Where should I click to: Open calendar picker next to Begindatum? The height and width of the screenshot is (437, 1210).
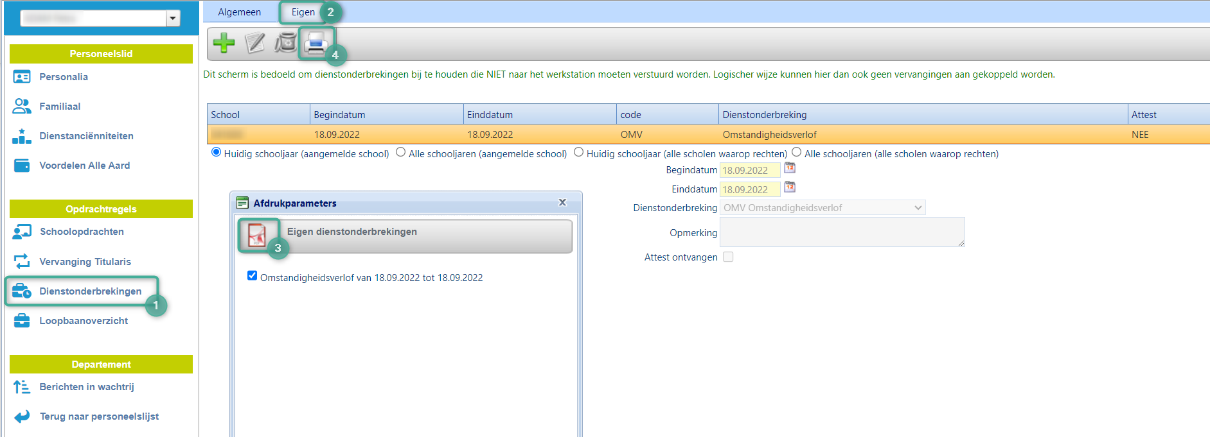pyautogui.click(x=790, y=168)
